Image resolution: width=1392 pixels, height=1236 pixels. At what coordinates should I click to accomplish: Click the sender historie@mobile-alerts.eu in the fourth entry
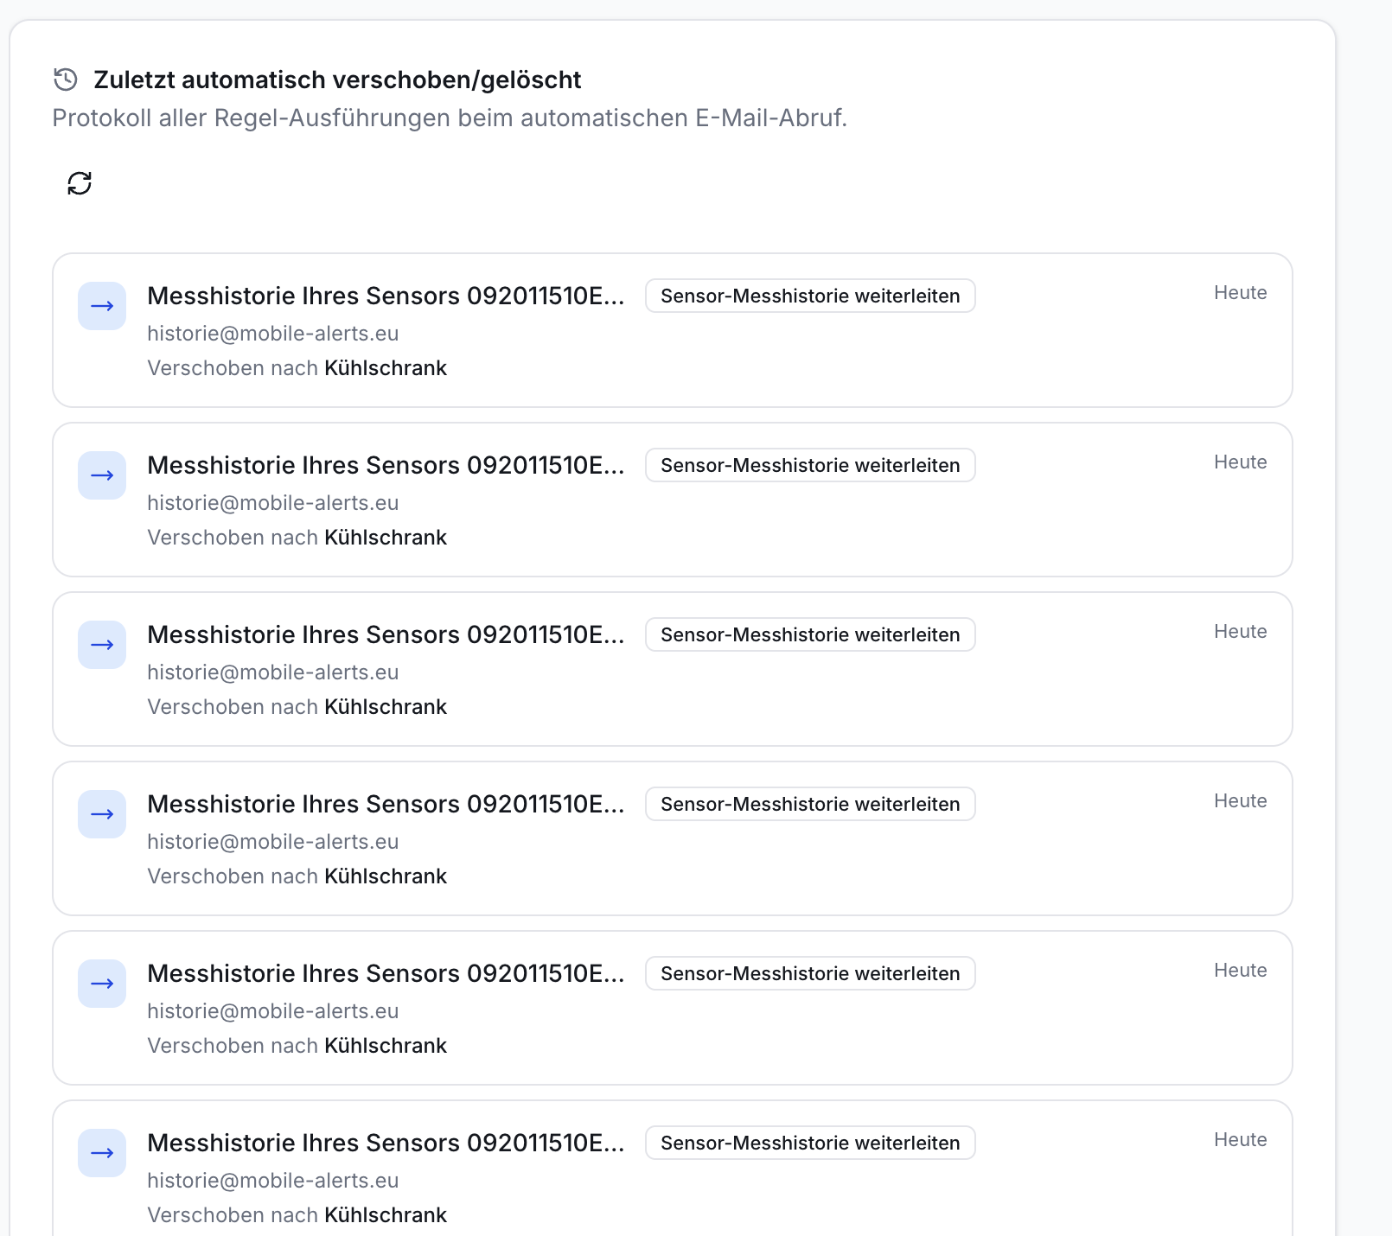pos(273,842)
